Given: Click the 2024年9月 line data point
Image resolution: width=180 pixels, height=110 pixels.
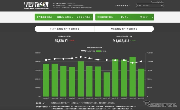Looking at the screenshot, I should pos(81,57).
